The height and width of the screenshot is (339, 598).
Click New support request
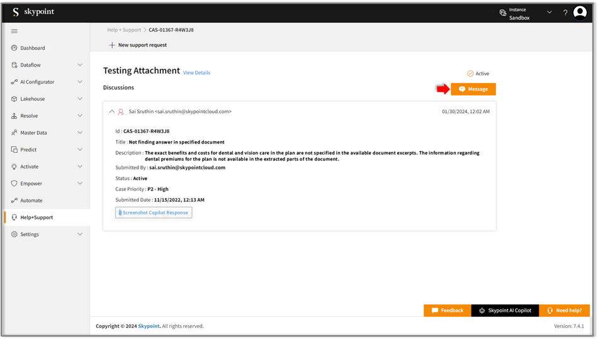[x=138, y=45]
